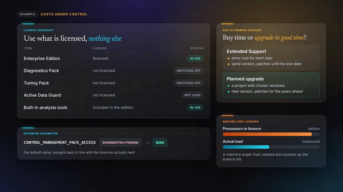Open the Extended Support option card
Viewport: 343px width, 192px height.
pyautogui.click(x=271, y=57)
